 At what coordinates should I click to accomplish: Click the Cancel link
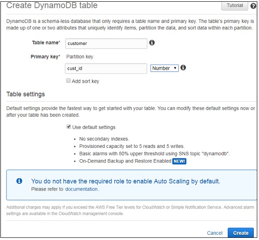click(215, 233)
